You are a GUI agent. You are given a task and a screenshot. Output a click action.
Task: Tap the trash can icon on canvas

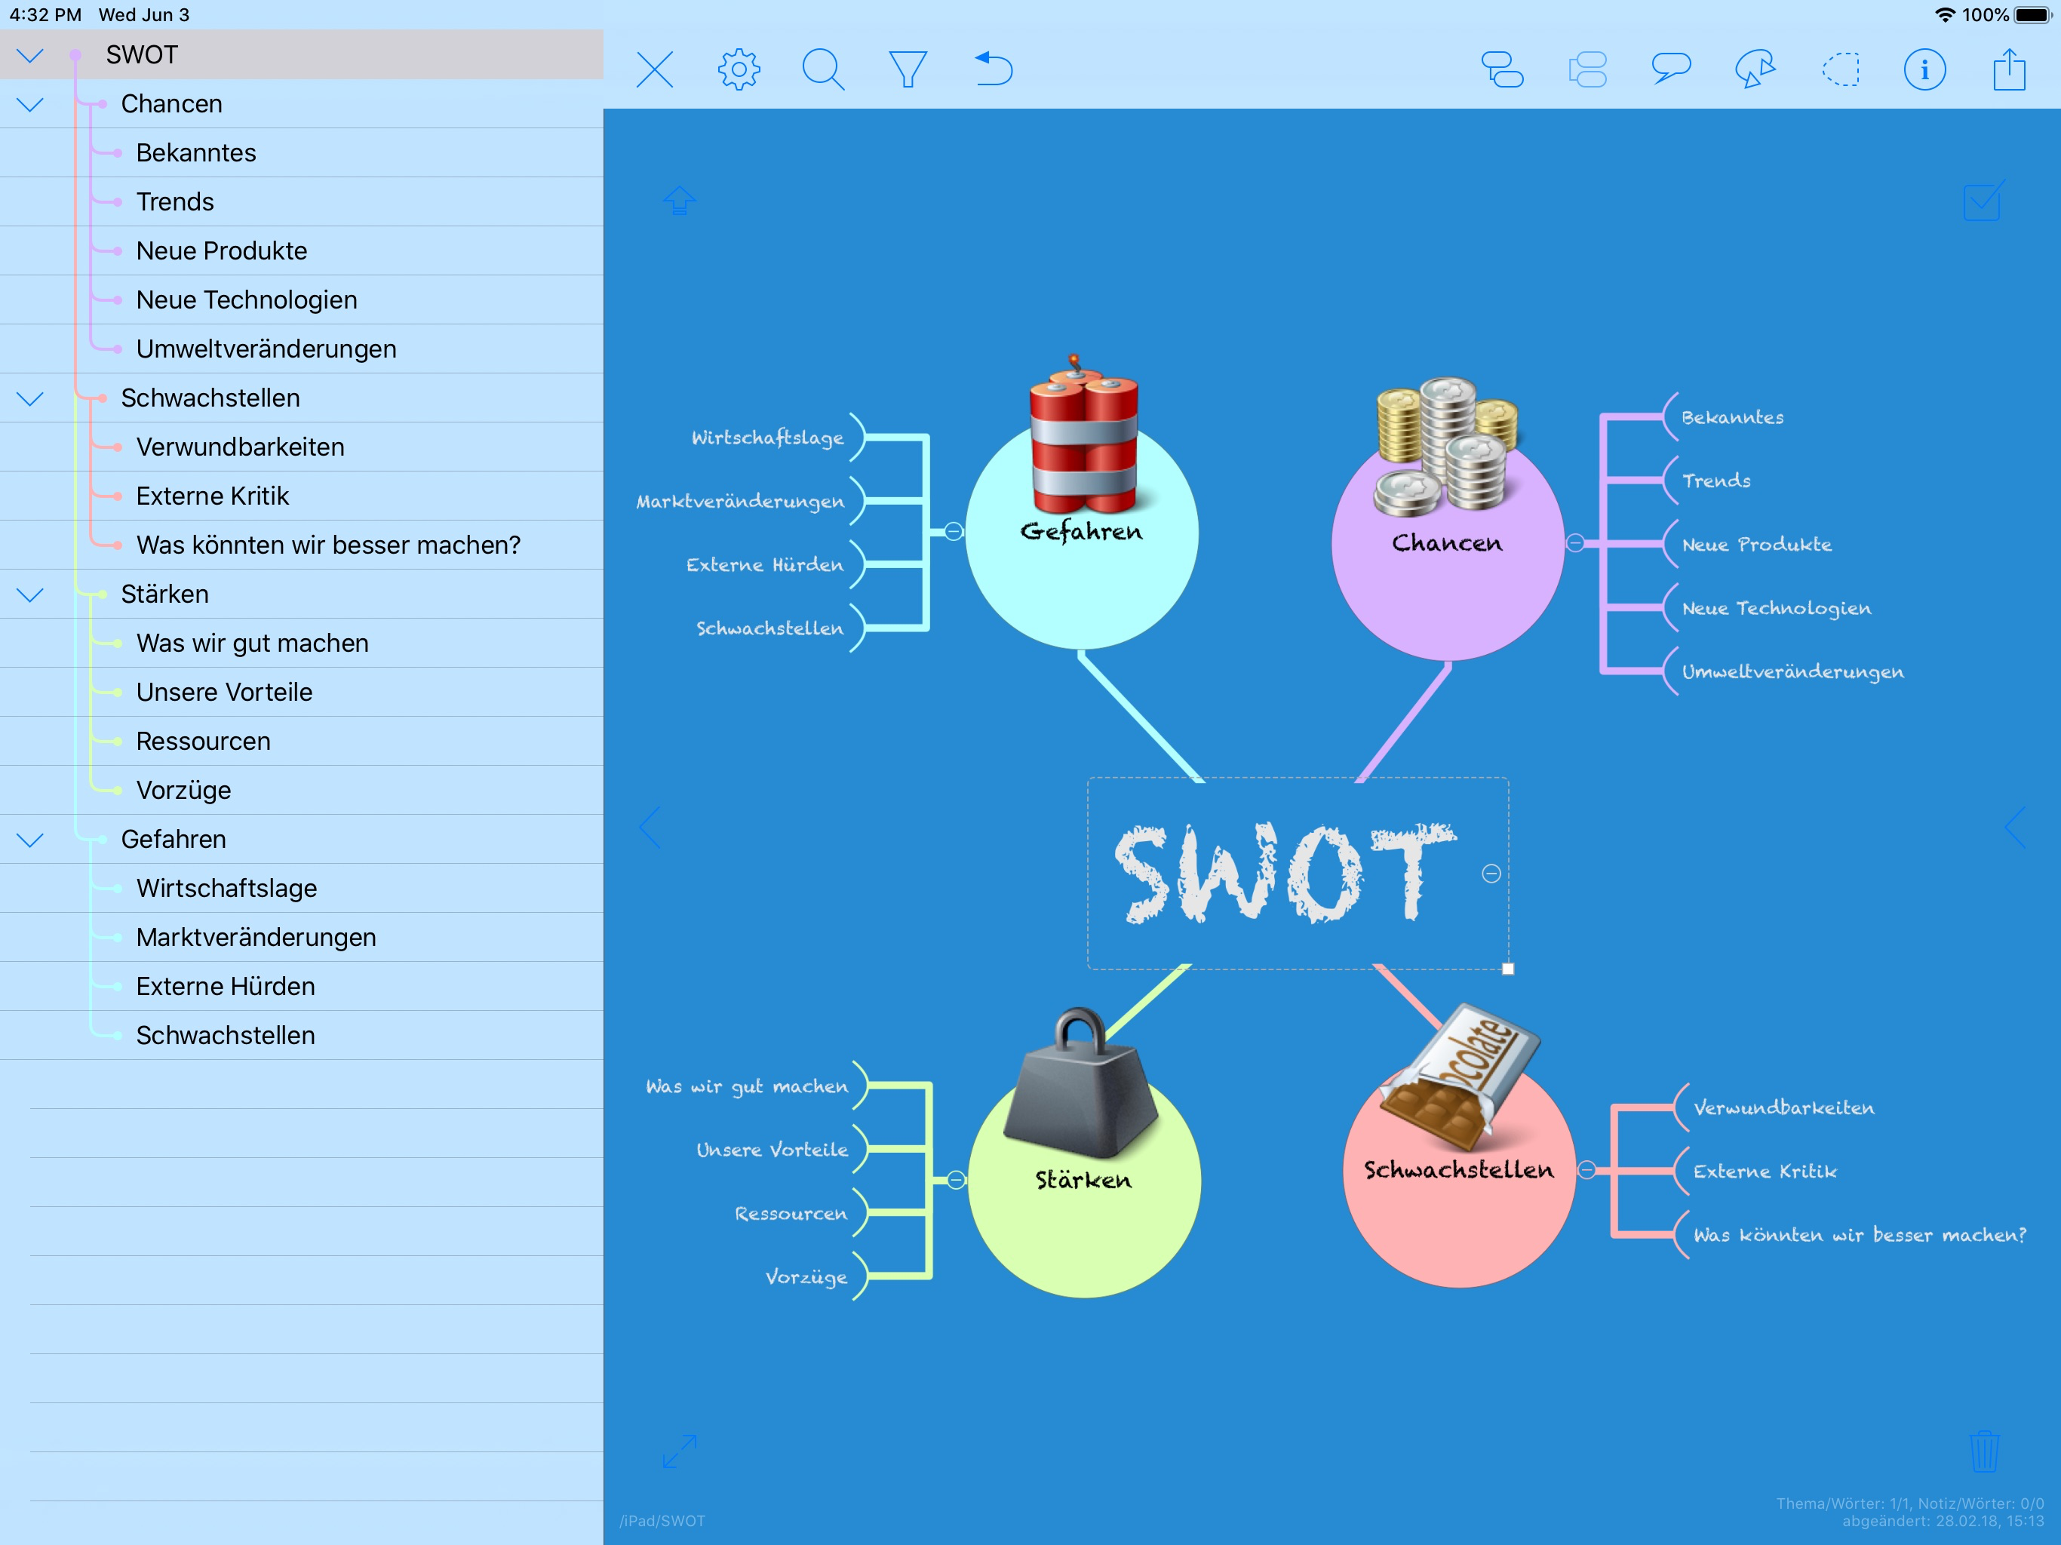pyautogui.click(x=1983, y=1451)
